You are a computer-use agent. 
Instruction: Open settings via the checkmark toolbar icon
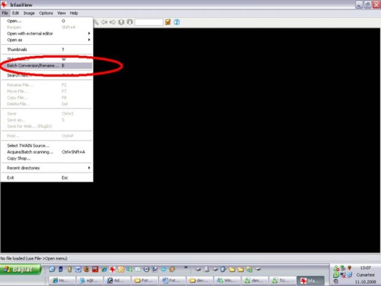coord(168,22)
